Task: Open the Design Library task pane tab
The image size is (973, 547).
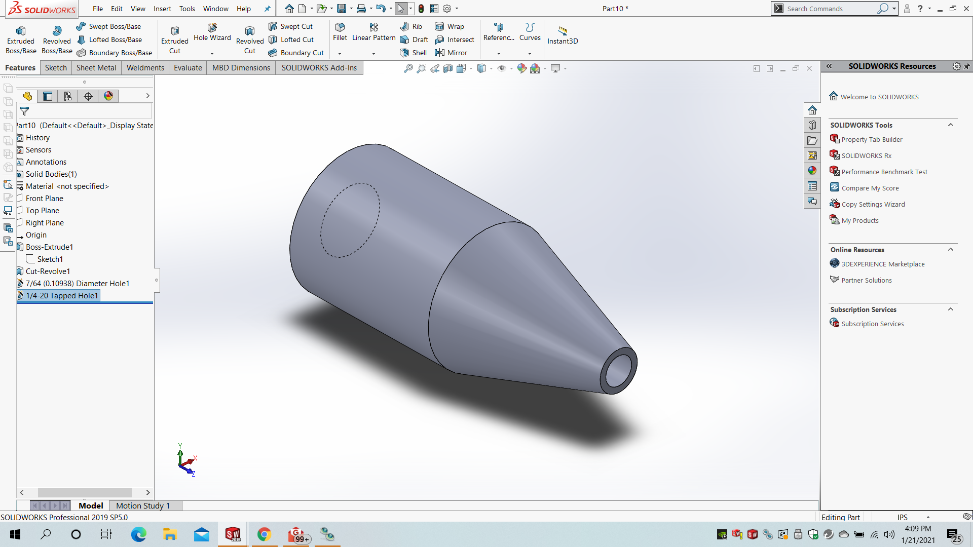Action: pyautogui.click(x=812, y=125)
